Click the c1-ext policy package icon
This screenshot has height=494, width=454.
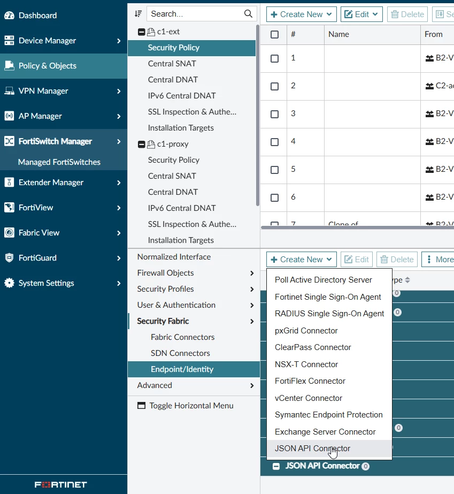(151, 32)
